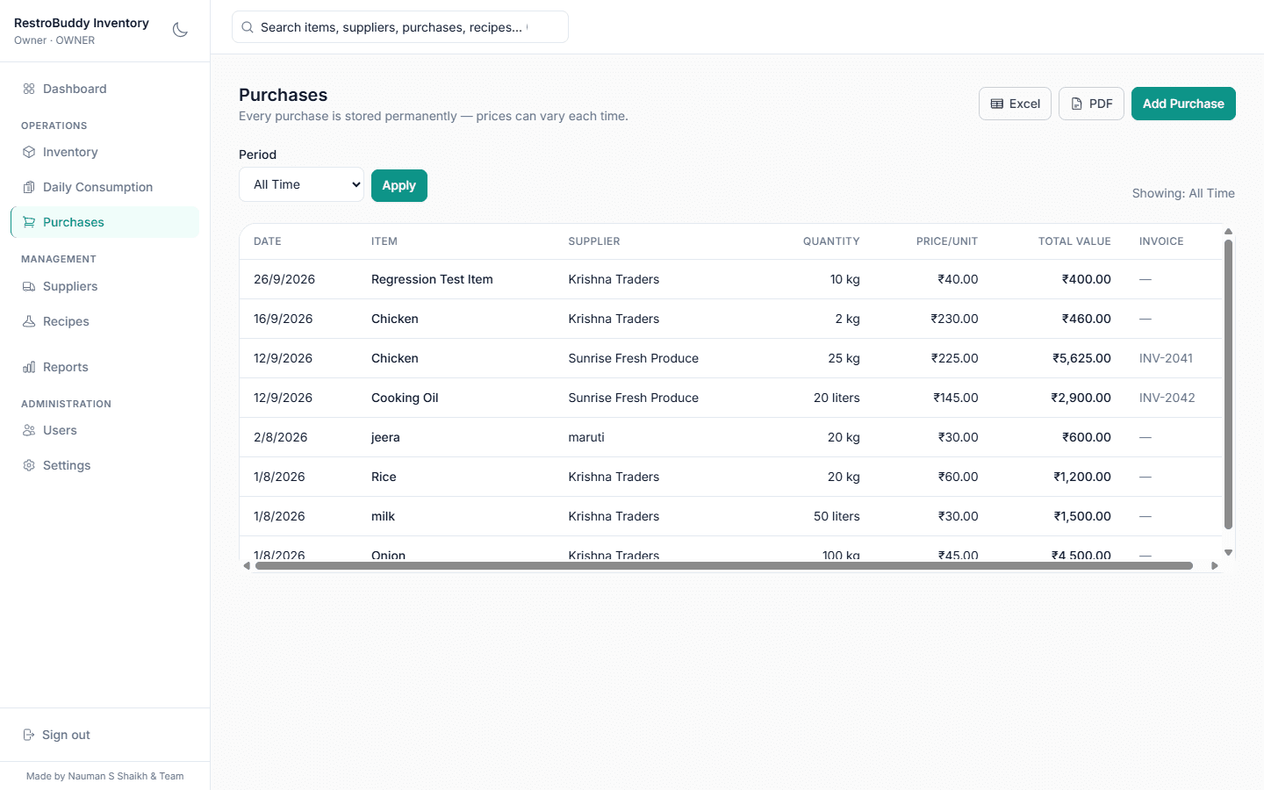Click the jeera item name
This screenshot has height=790, width=1264.
tap(385, 437)
